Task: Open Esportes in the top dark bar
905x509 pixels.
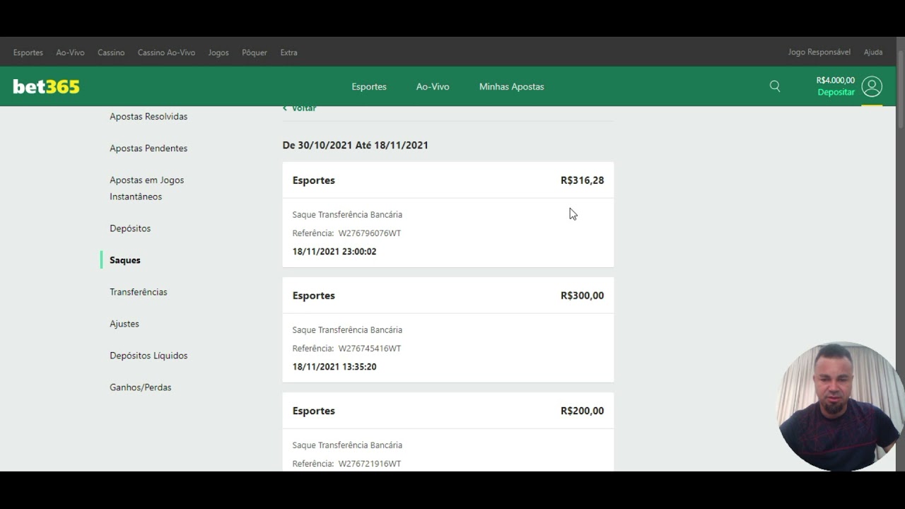Action: (28, 52)
